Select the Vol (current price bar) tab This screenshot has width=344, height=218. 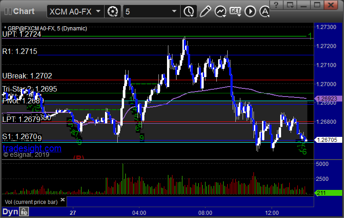[31, 202]
